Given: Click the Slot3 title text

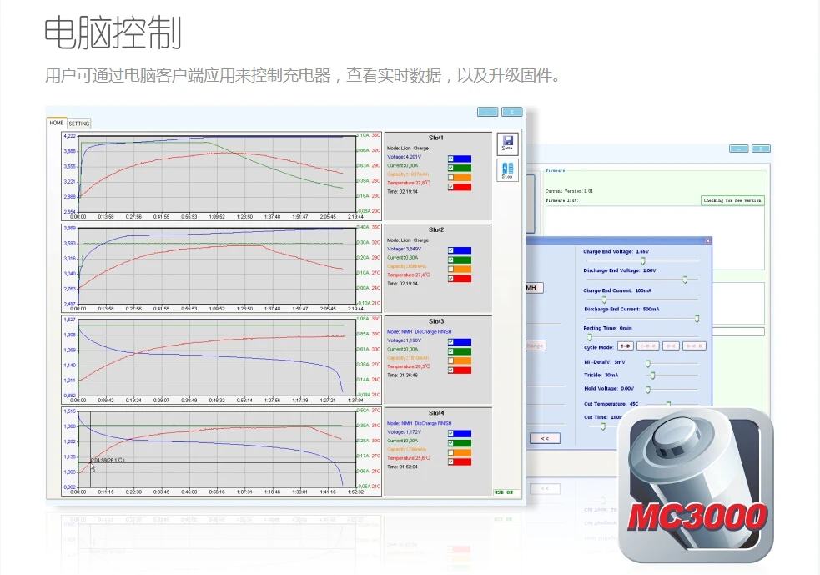Looking at the screenshot, I should pyautogui.click(x=435, y=321).
